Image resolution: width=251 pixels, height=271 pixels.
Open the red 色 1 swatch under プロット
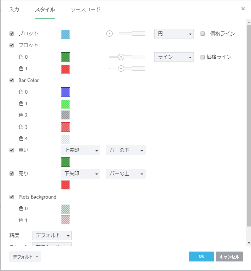66,69
